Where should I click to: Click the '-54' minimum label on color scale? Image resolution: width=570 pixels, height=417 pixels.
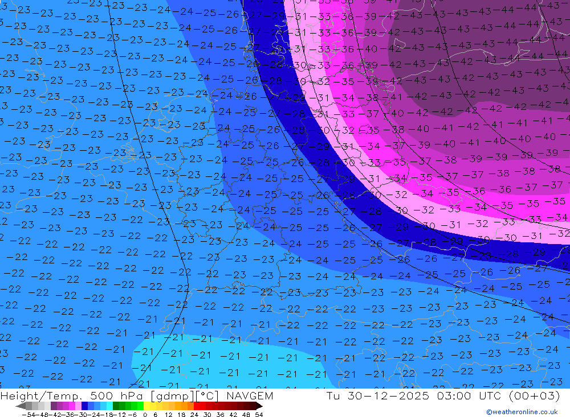(28, 415)
